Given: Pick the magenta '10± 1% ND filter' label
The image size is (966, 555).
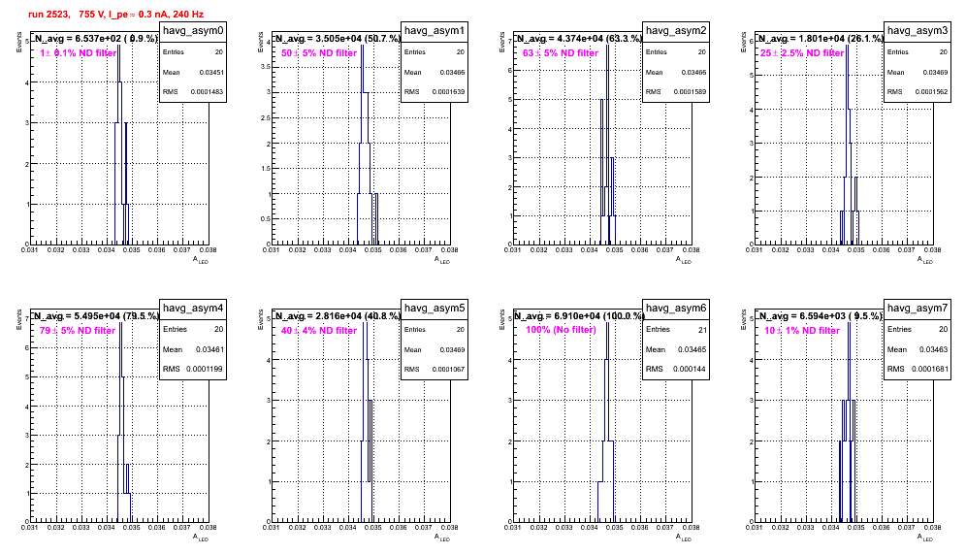Looking at the screenshot, I should coord(802,331).
